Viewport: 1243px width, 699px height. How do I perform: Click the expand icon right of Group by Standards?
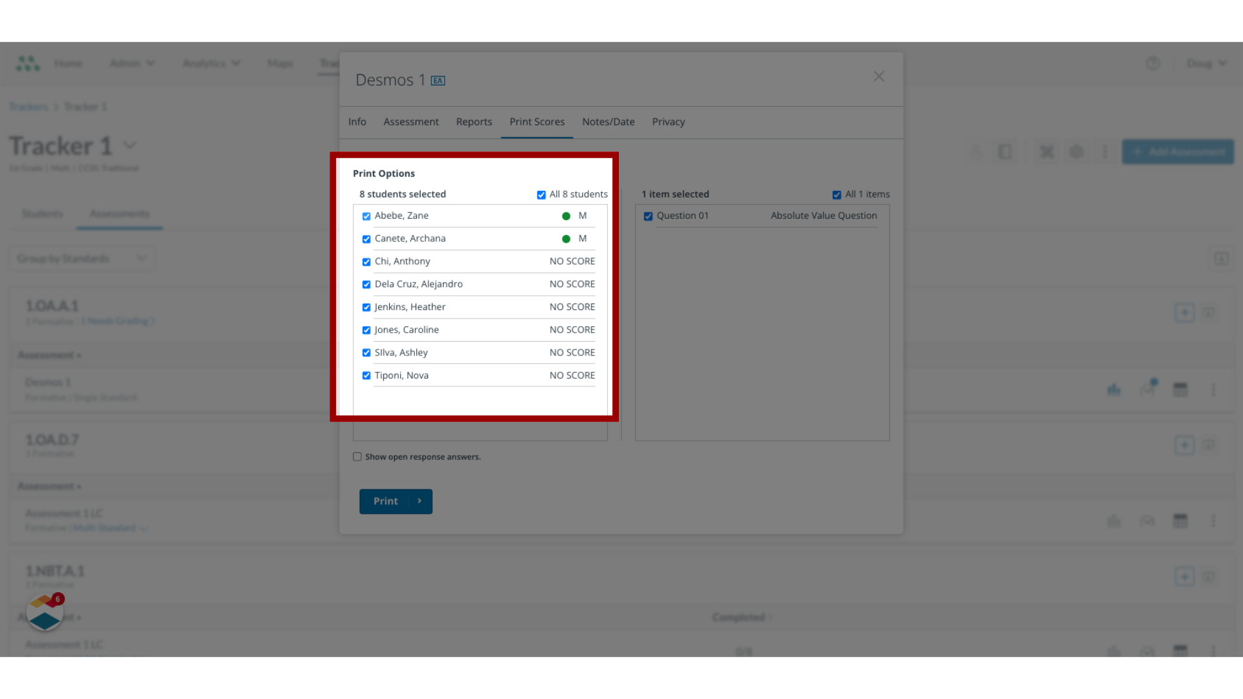point(1221,259)
